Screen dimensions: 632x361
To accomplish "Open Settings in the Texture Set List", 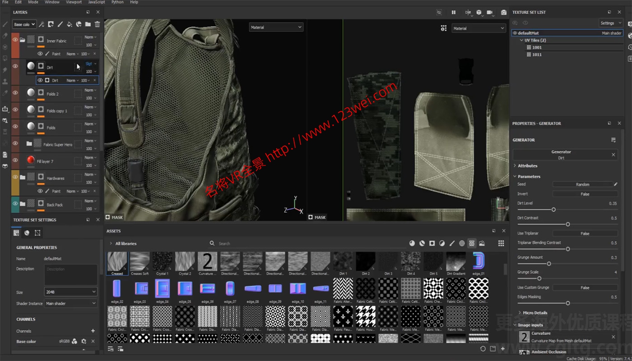I will [x=610, y=23].
